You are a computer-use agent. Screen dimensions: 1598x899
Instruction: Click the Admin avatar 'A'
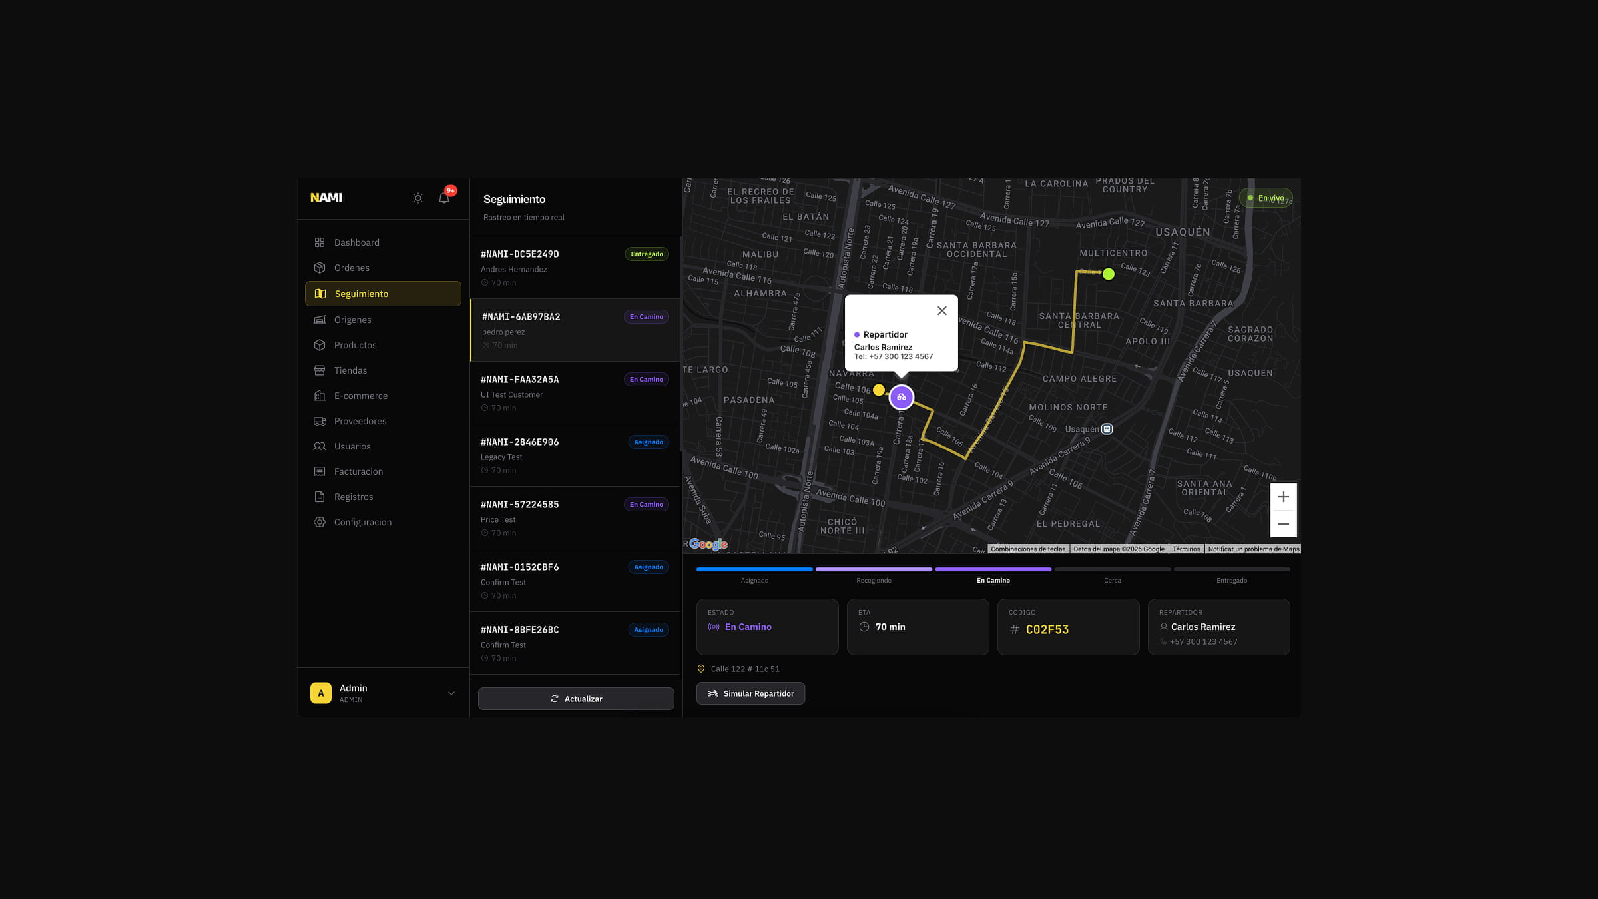[x=321, y=693]
